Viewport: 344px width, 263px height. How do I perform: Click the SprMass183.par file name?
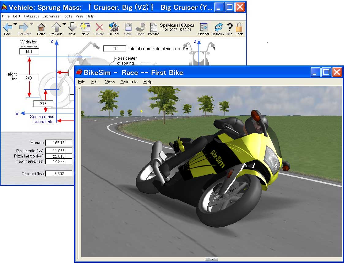(177, 25)
